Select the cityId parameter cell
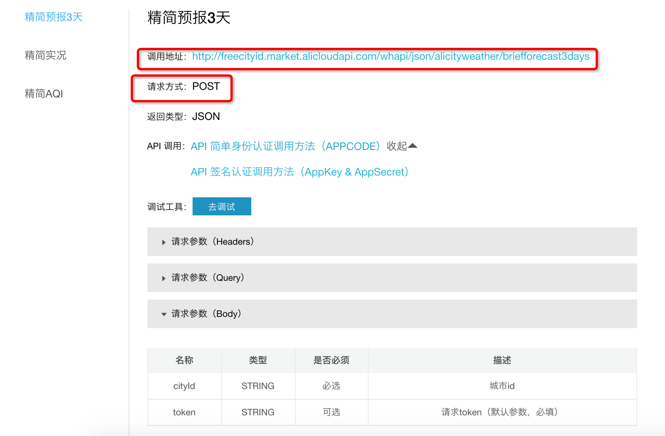665x436 pixels. (x=184, y=386)
